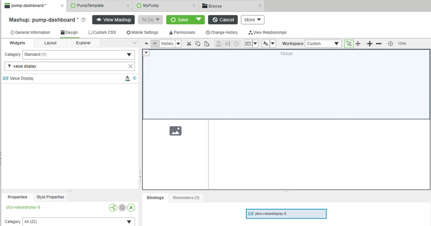Expand the Value container corner dropdown
The width and height of the screenshot is (431, 226).
146,53
